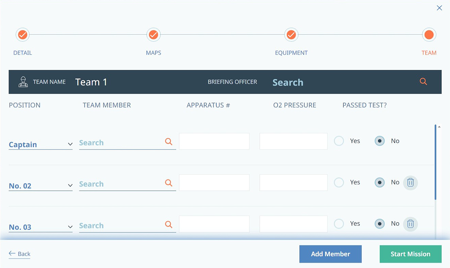Image resolution: width=450 pixels, height=268 pixels.
Task: Delete the No. 02 team member row
Action: coord(410,183)
